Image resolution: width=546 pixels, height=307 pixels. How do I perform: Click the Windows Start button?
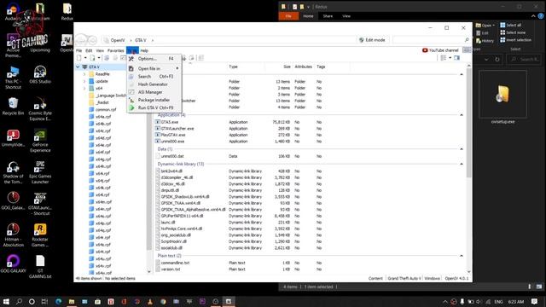6,301
